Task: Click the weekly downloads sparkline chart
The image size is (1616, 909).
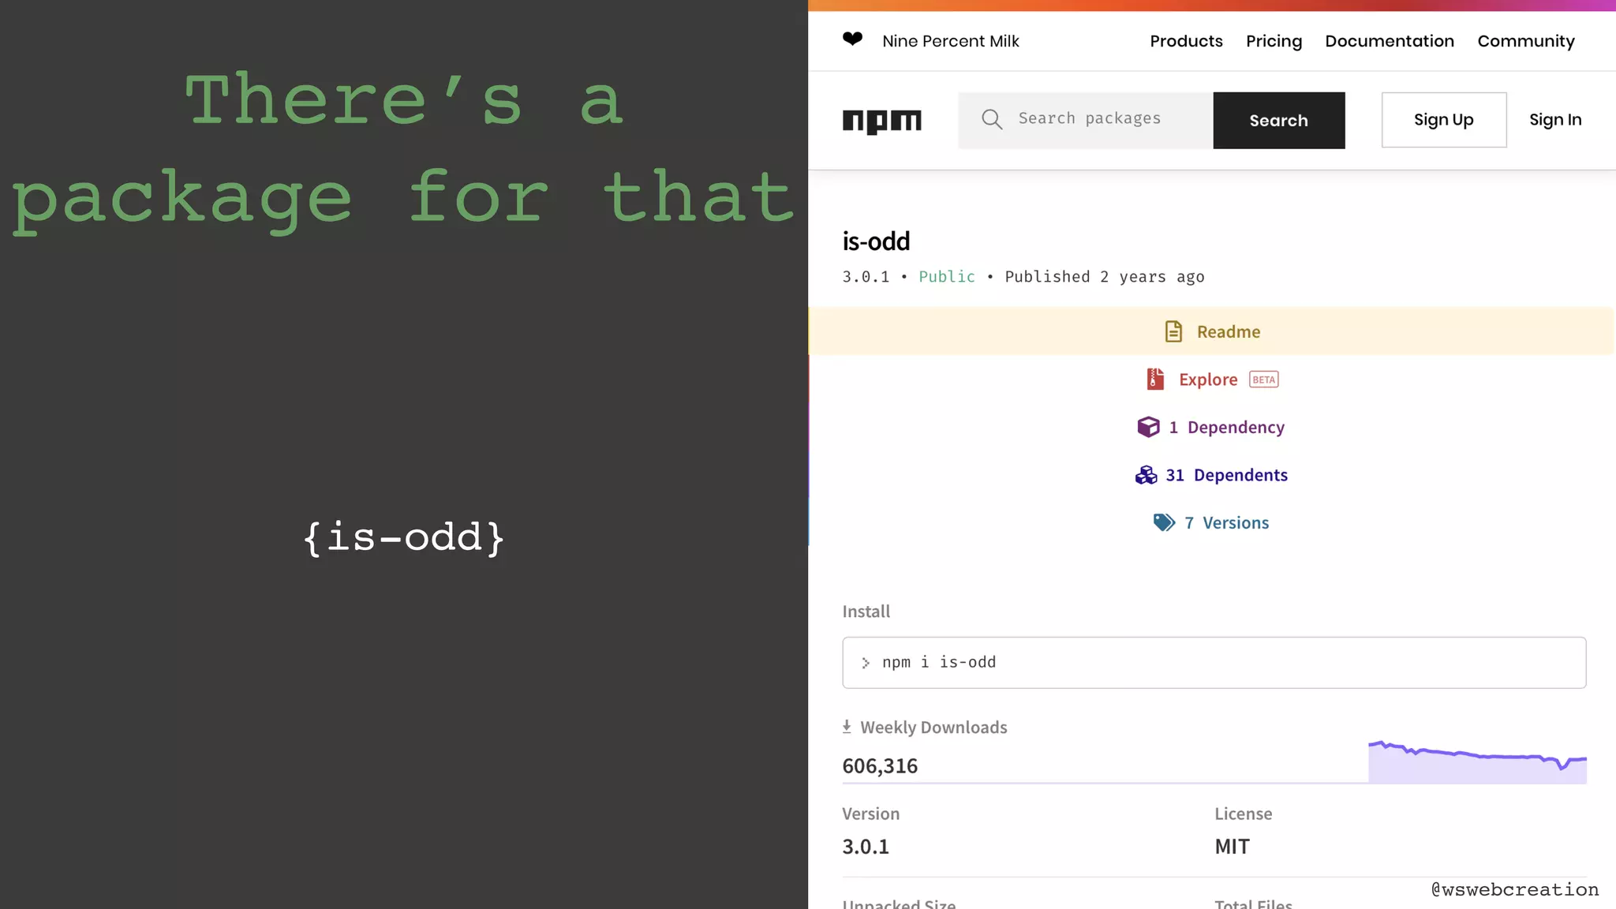Action: (1477, 761)
